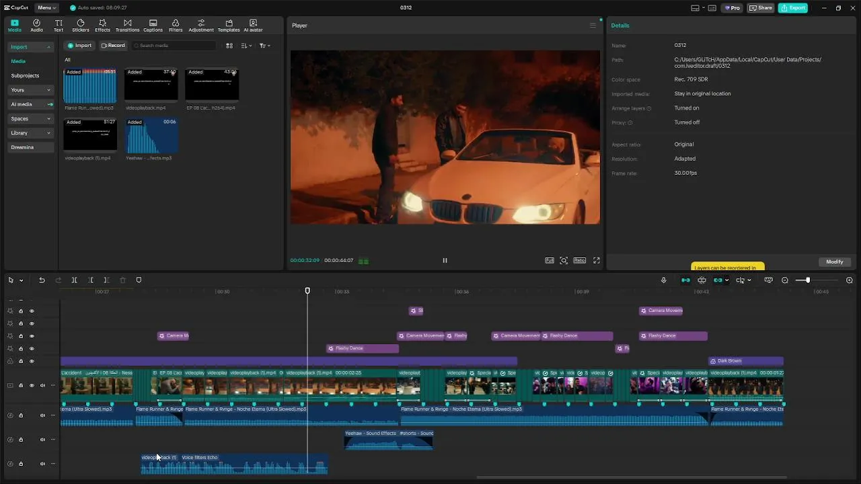Select the Flame Run mp3 media thumbnail
Image resolution: width=861 pixels, height=484 pixels.
tap(90, 85)
